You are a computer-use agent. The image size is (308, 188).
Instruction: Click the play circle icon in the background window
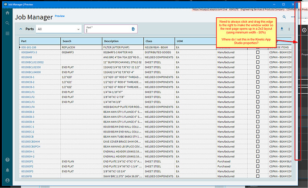click(x=304, y=30)
